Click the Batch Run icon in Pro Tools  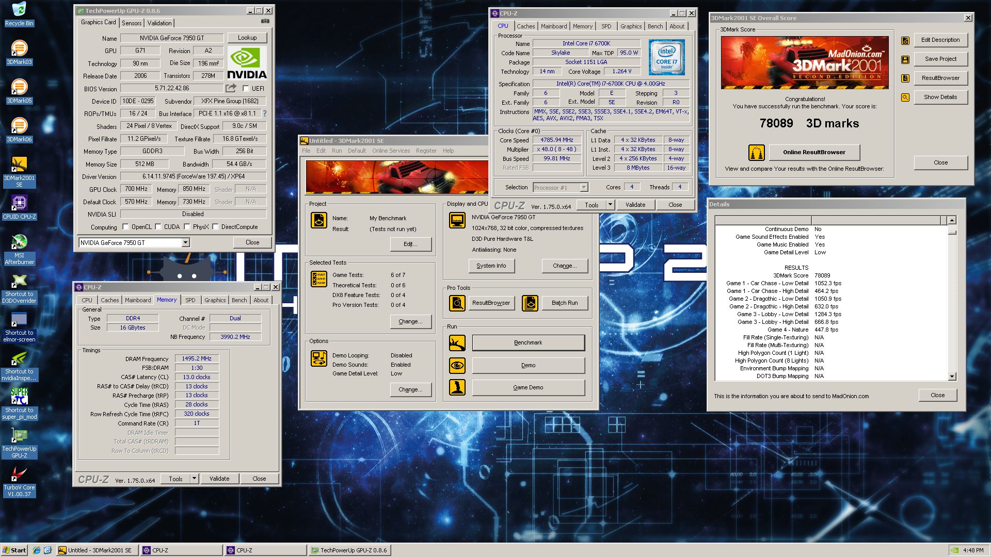tap(530, 303)
